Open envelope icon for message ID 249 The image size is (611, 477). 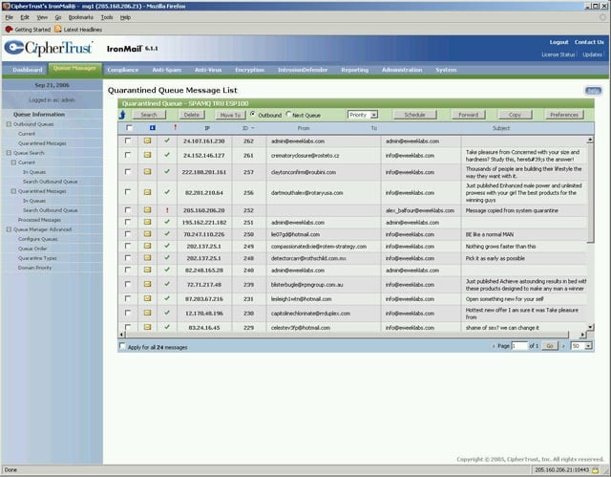click(147, 246)
